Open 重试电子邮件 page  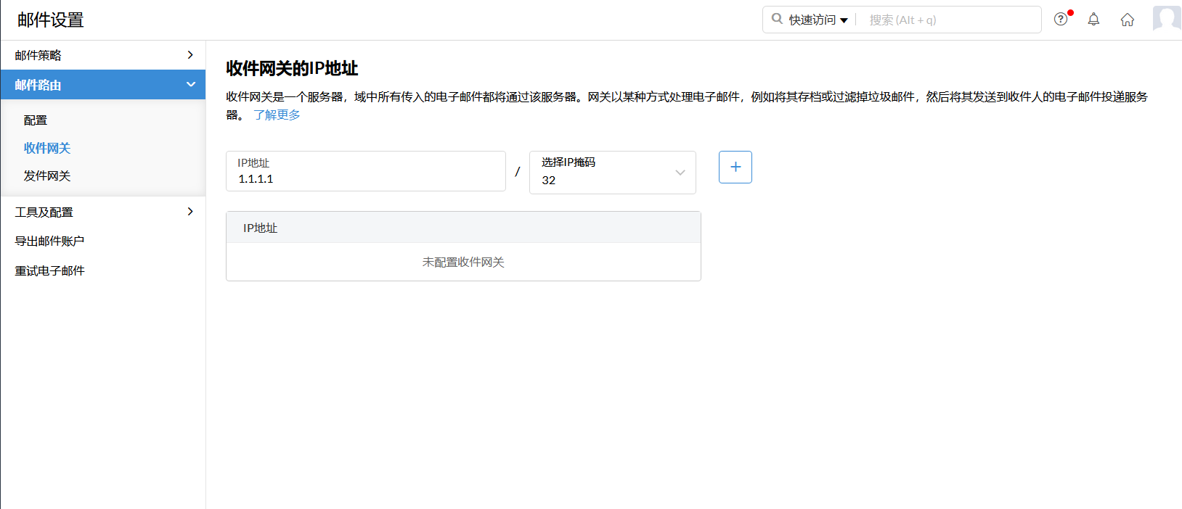click(x=50, y=270)
